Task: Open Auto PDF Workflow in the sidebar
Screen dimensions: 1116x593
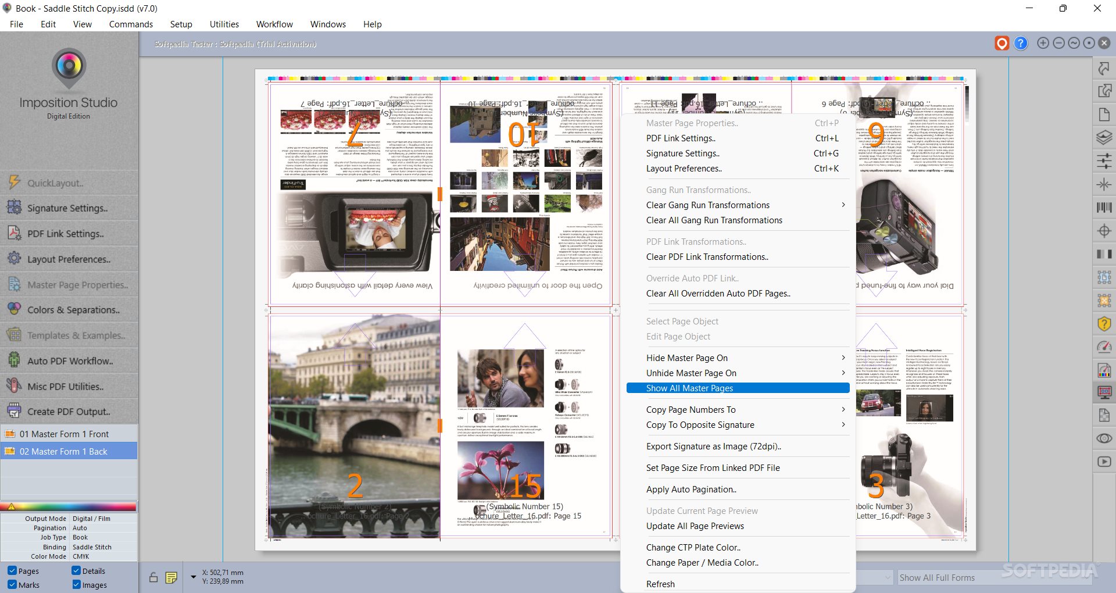Action: click(69, 361)
